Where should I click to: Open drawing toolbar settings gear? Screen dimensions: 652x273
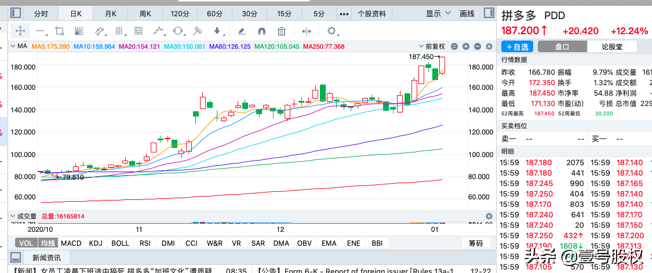pos(332,31)
